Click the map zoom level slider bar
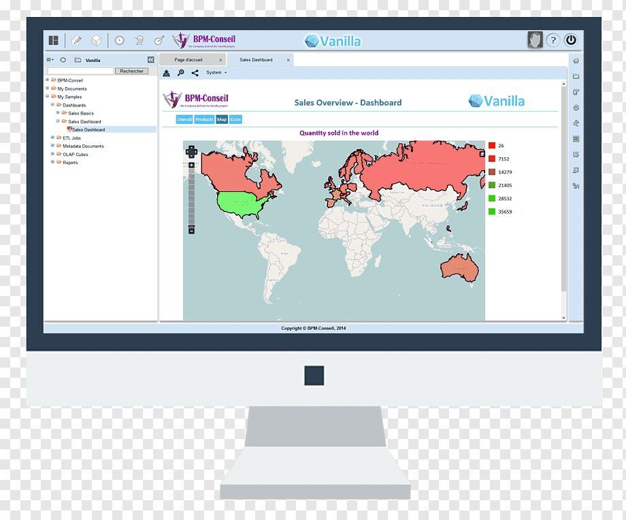The image size is (626, 520). [x=192, y=197]
